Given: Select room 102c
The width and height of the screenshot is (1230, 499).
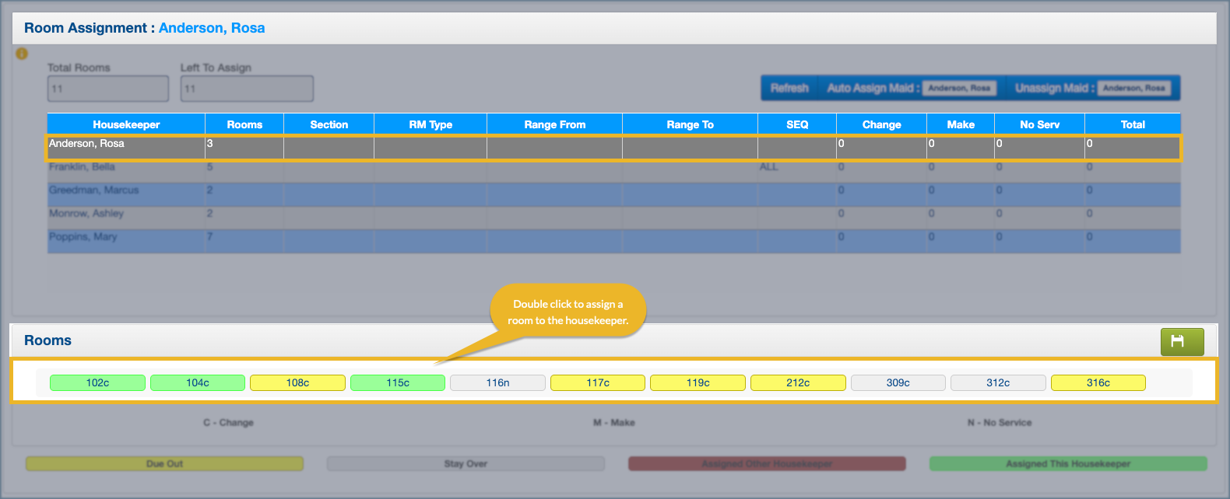Looking at the screenshot, I should [x=97, y=382].
